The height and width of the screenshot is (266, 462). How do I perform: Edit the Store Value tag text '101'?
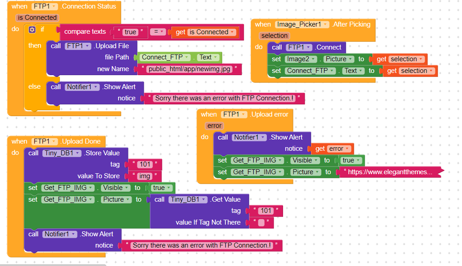145,164
